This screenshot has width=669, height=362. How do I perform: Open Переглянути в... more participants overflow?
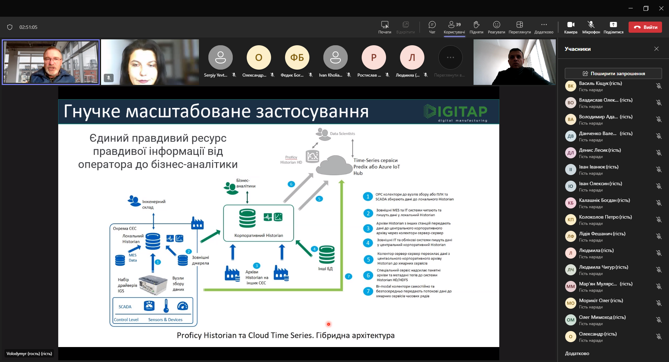[x=450, y=57]
